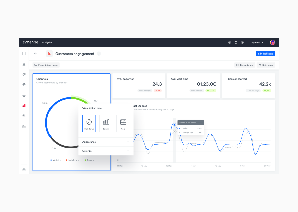Click the pencil icon to rename dashboard

[99, 54]
